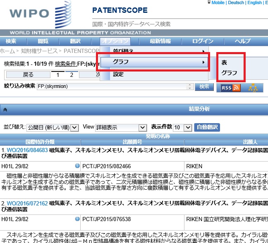Switch language to Deutsch

tap(236, 2)
